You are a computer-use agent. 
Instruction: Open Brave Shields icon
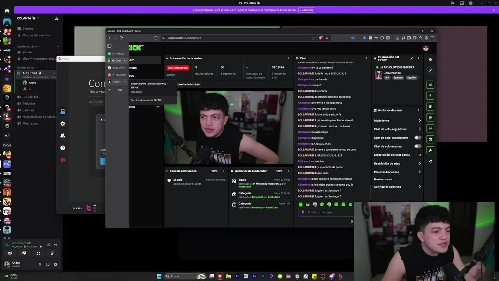[x=320, y=38]
